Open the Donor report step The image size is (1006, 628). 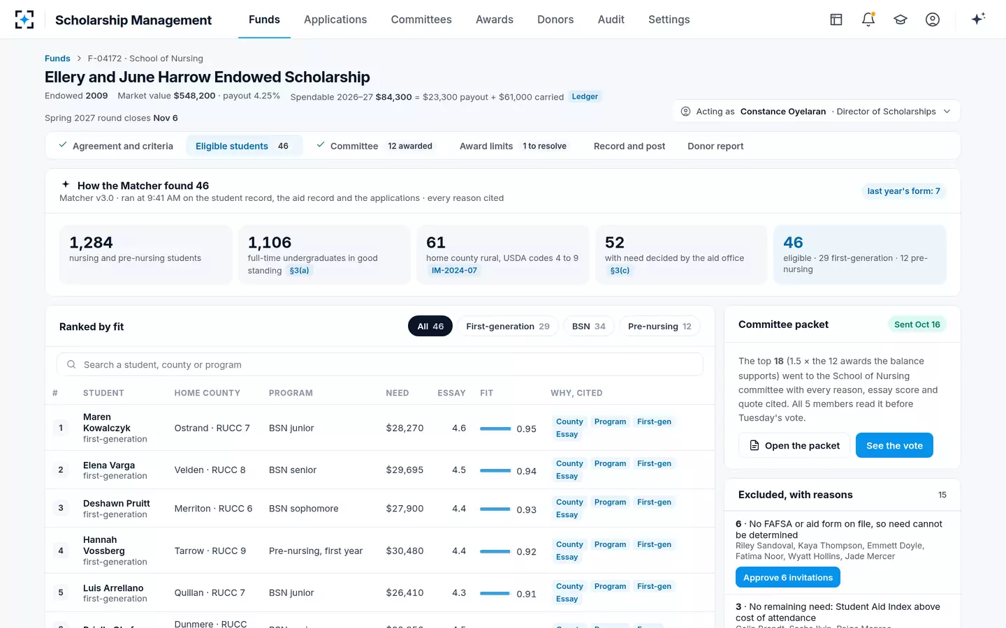click(x=715, y=146)
